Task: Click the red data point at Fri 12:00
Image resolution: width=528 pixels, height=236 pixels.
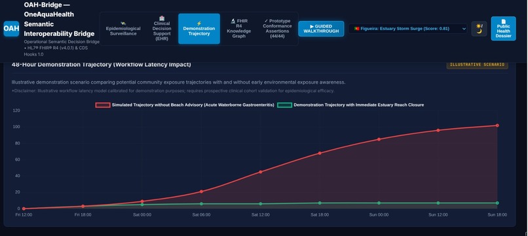Action: pos(24,209)
